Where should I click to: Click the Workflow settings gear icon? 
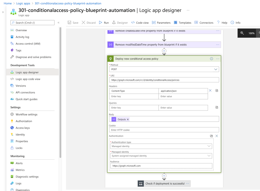coord(12,114)
